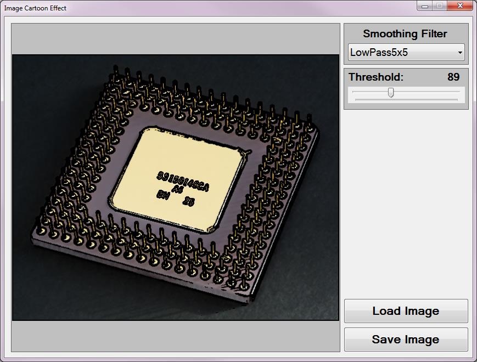Click the gray blank strip below the image
The height and width of the screenshot is (362, 477).
coord(176,336)
